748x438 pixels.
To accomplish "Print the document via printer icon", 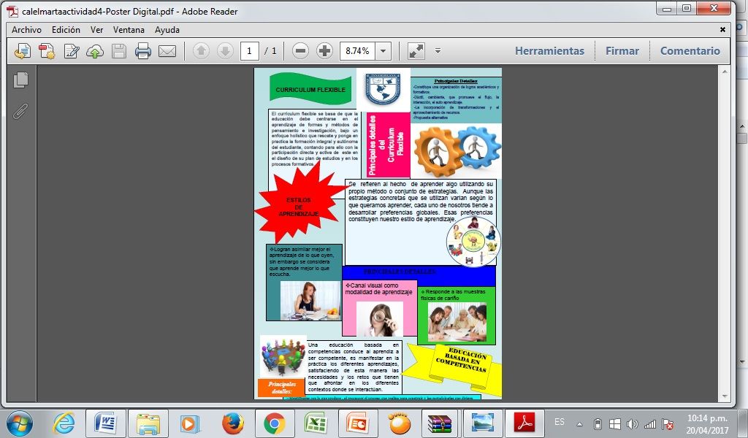I will (x=142, y=50).
